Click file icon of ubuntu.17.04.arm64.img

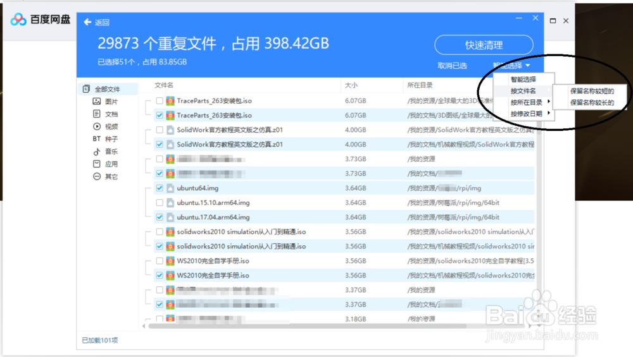(170, 217)
